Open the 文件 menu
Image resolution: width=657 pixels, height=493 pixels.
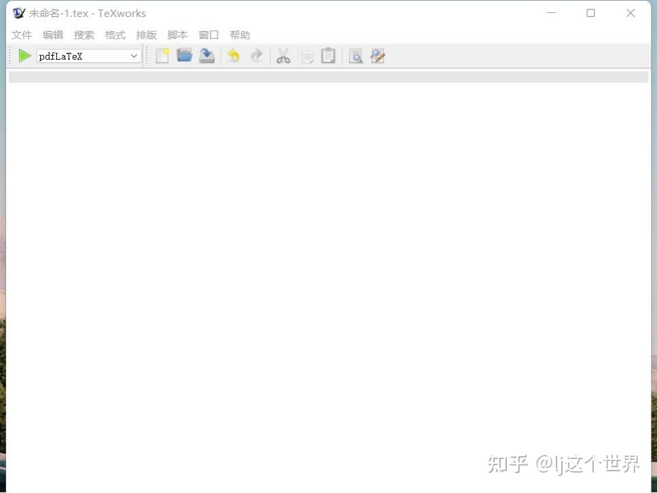(22, 35)
